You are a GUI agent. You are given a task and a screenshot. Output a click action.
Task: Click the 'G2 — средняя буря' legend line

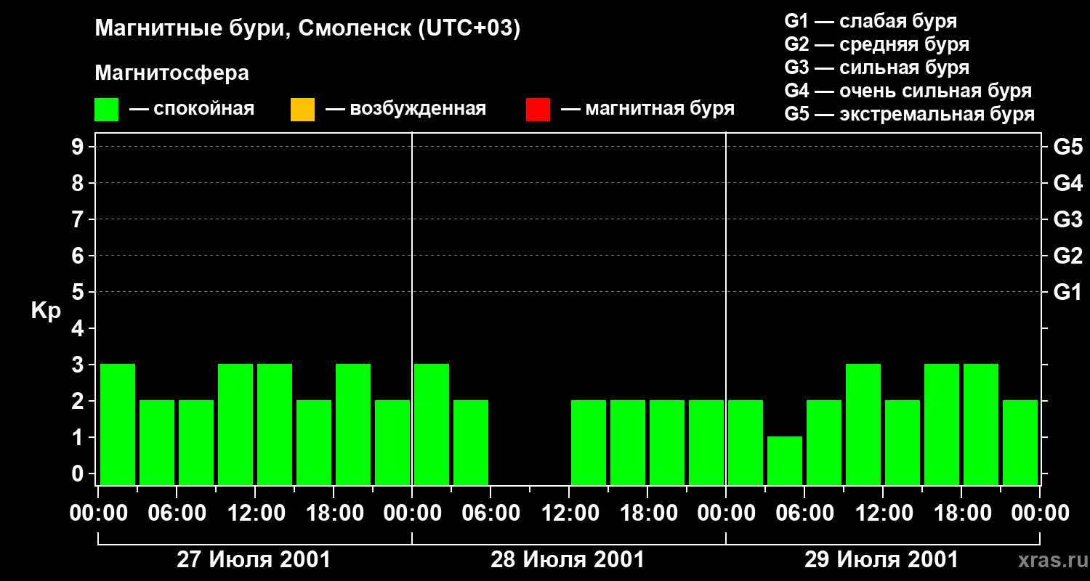pos(876,44)
